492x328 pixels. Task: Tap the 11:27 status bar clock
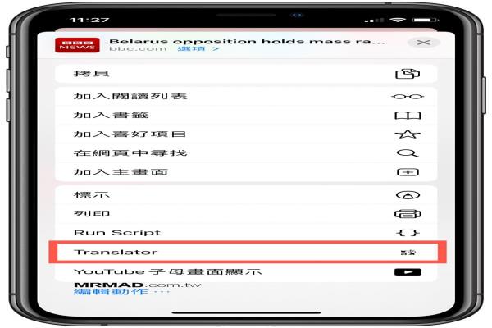[x=89, y=20]
